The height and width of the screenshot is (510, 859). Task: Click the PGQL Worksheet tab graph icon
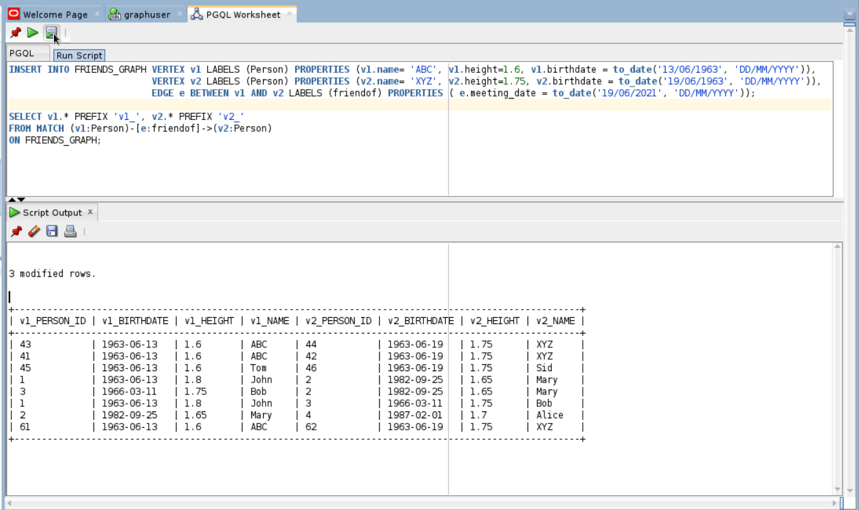(x=197, y=14)
